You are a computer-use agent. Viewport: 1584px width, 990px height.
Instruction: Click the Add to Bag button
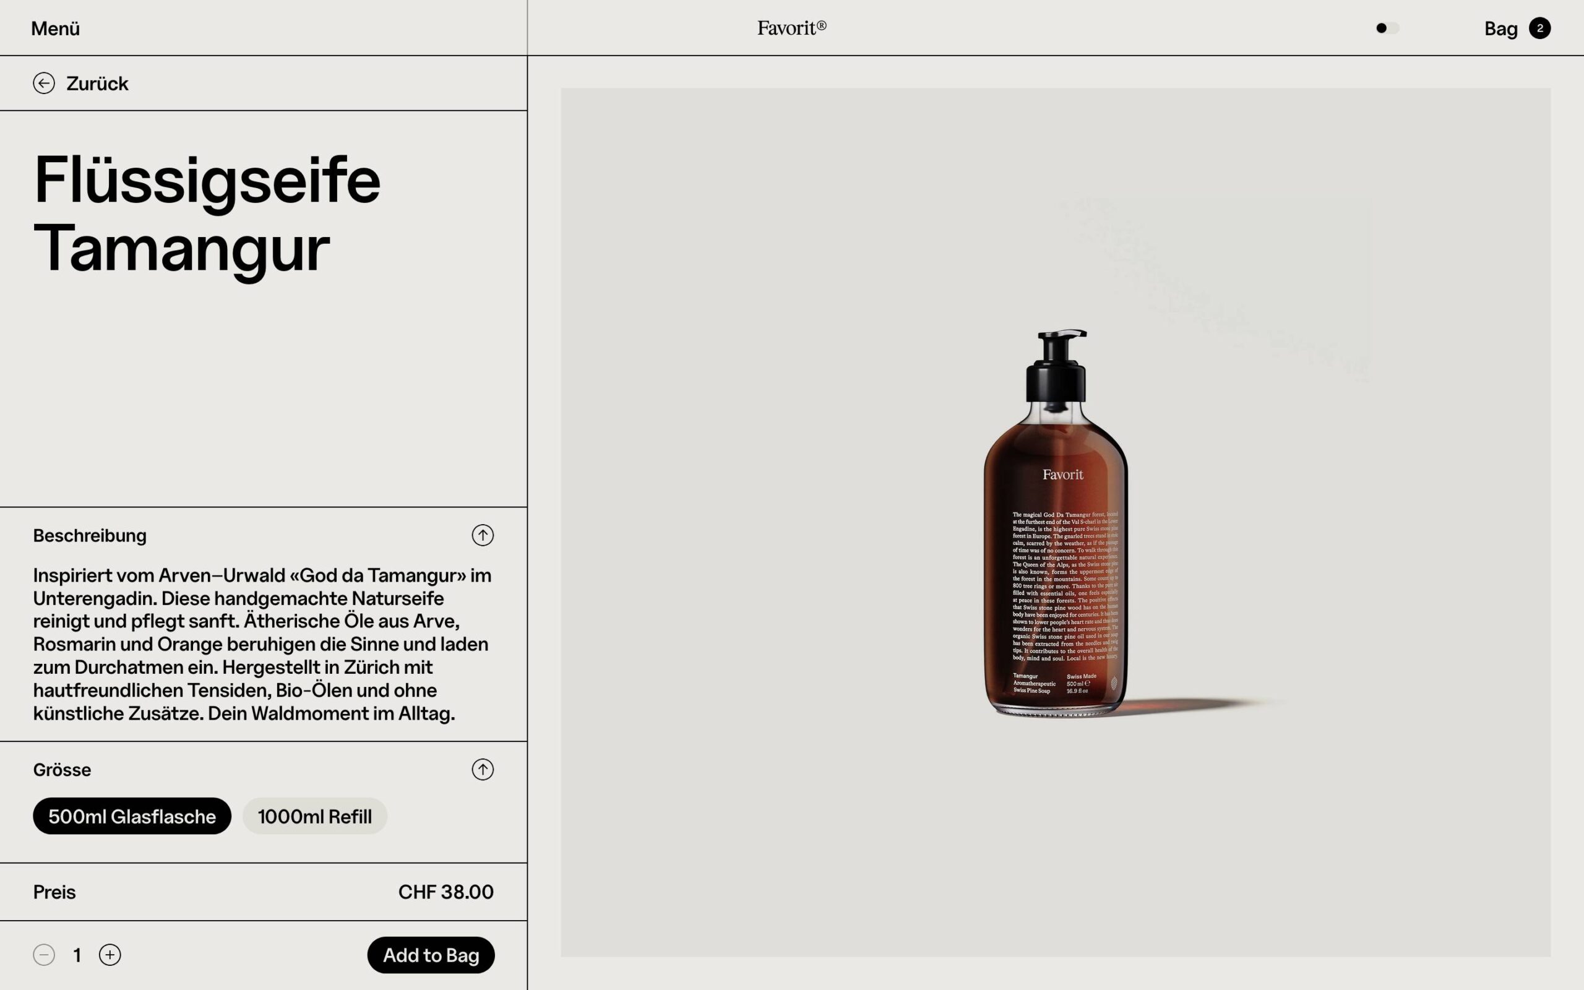click(431, 955)
